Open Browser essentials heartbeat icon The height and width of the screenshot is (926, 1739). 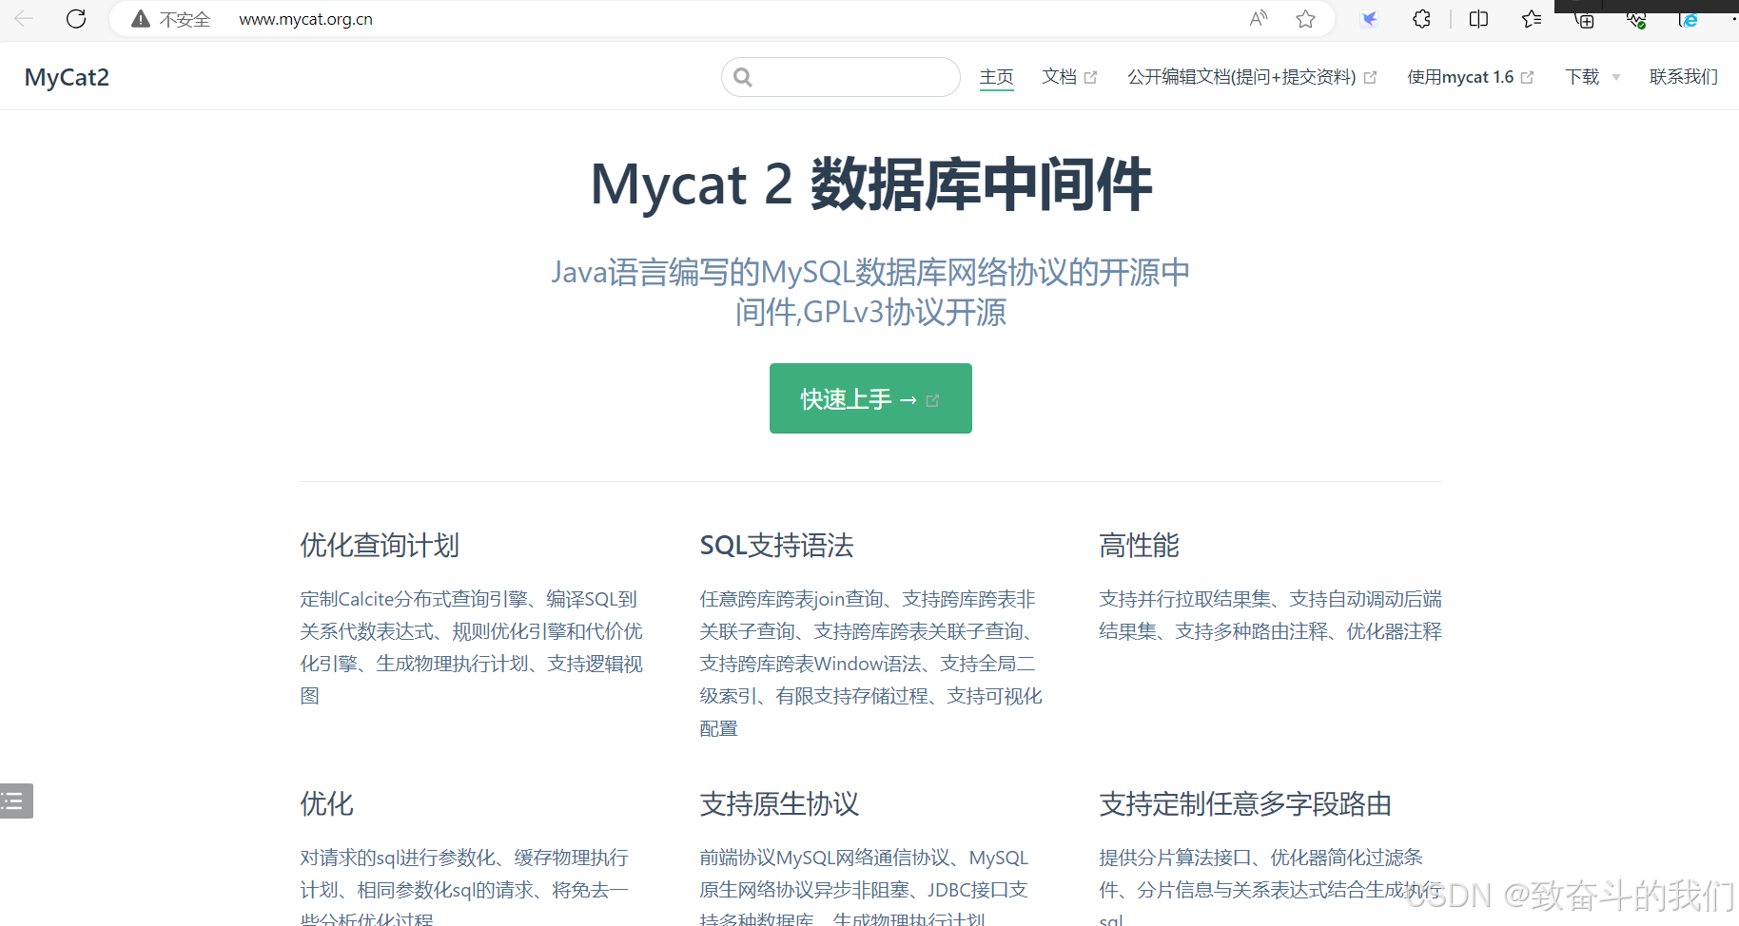point(1636,20)
